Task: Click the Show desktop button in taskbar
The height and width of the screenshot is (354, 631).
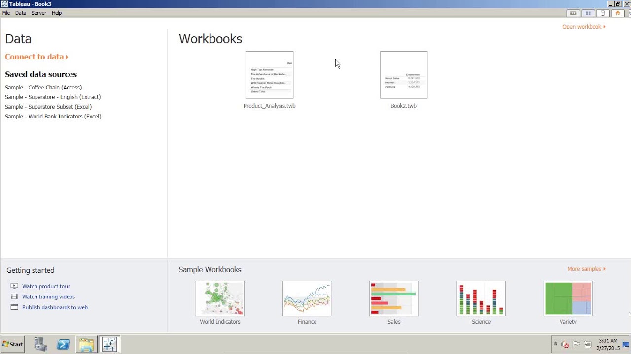Action: point(626,344)
